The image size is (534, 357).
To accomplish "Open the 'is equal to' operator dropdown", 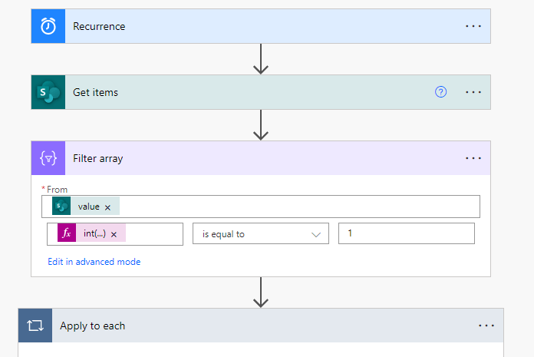I will [261, 233].
